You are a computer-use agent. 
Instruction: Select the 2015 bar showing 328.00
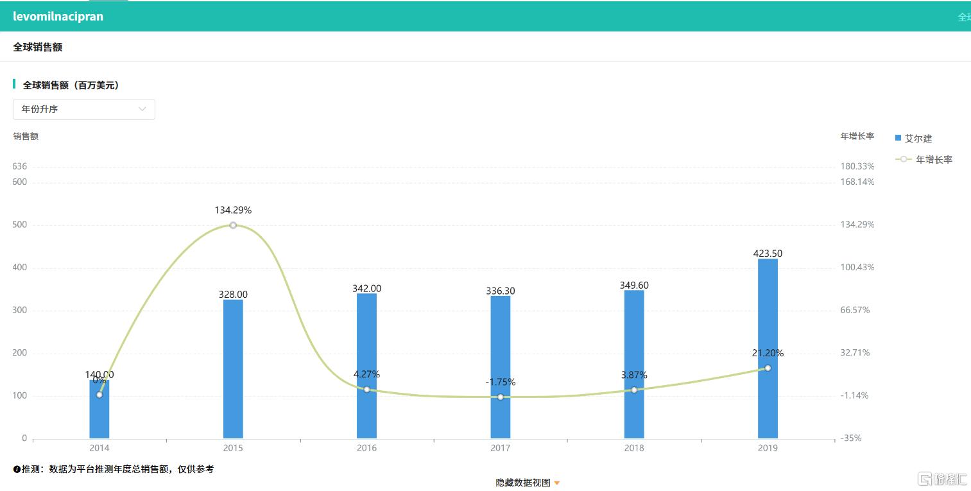point(233,368)
